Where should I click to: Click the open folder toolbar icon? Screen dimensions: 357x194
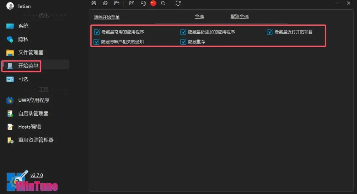click(117, 3)
